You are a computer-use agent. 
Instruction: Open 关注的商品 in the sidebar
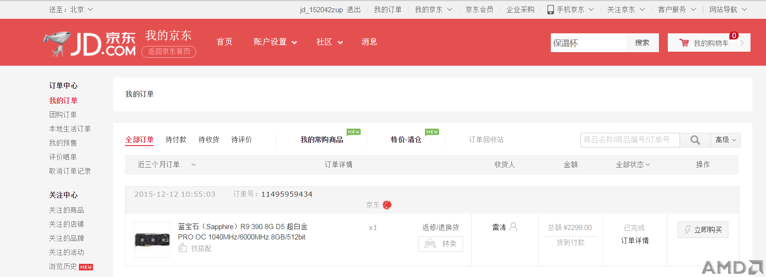(67, 210)
